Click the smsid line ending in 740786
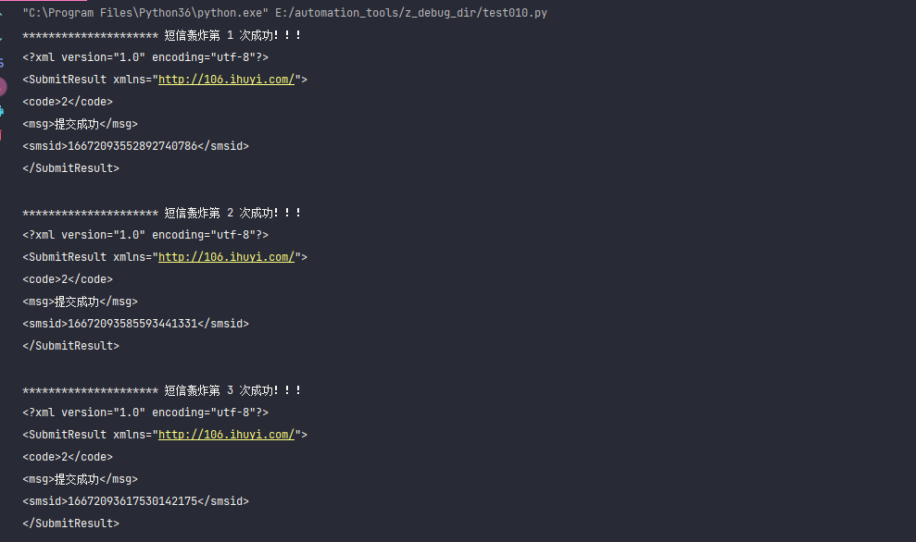The height and width of the screenshot is (542, 916). coord(135,146)
